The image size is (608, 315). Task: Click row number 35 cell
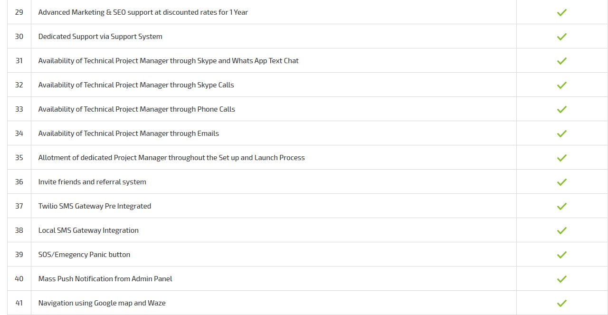pyautogui.click(x=19, y=158)
